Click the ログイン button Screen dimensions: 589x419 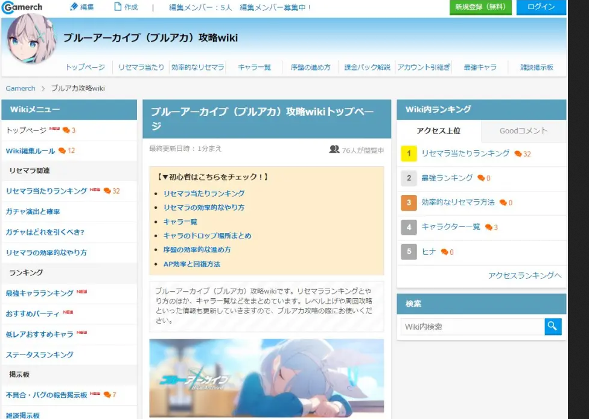pyautogui.click(x=541, y=7)
